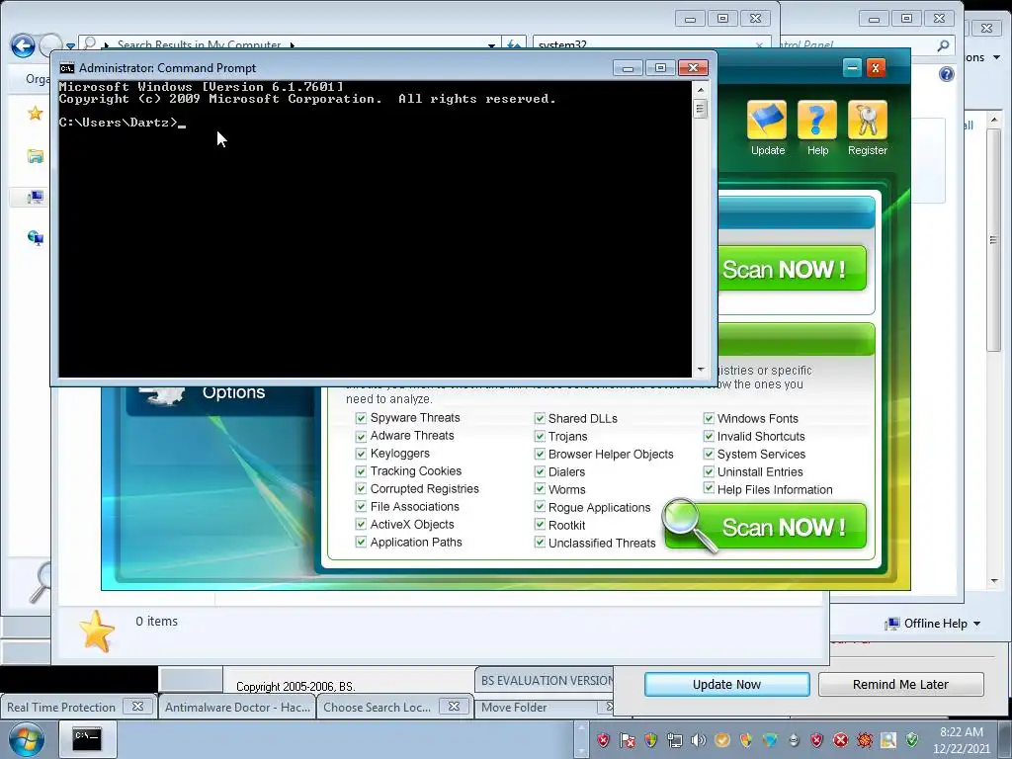Click the red bug tray icon

pos(864,739)
